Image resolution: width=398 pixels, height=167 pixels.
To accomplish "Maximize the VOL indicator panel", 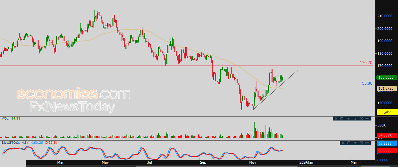I will coord(342,119).
